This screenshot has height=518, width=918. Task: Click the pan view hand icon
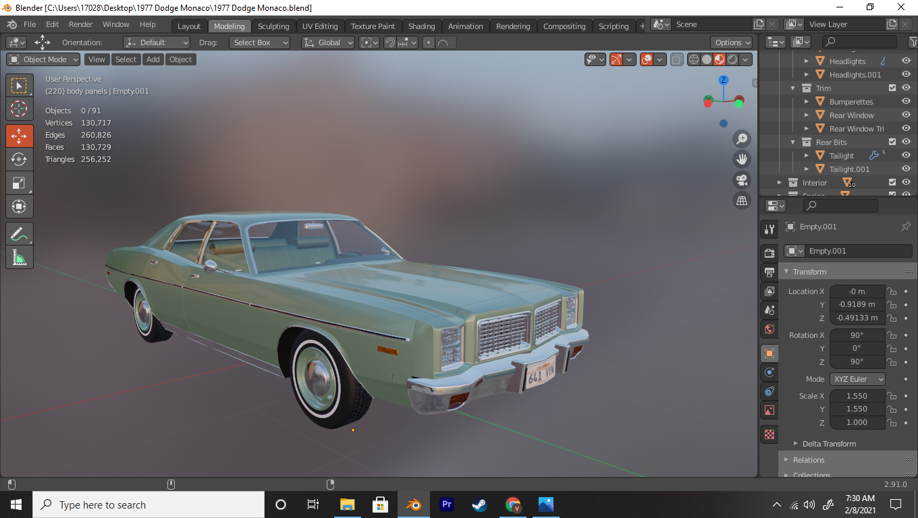tap(742, 159)
